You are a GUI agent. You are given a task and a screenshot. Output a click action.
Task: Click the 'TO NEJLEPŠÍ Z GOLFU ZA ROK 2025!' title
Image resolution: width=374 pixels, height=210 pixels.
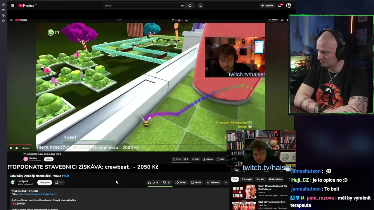(x=42, y=154)
